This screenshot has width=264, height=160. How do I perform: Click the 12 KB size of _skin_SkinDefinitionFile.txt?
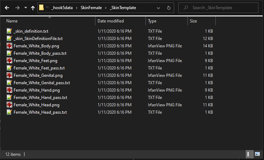pyautogui.click(x=208, y=39)
